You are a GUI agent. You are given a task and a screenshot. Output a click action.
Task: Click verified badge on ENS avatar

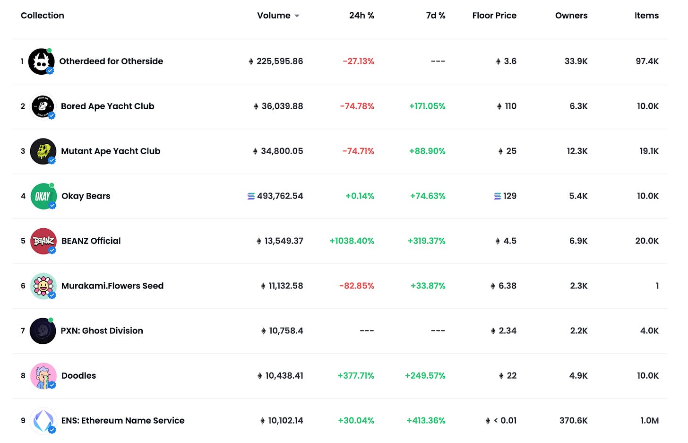52,430
